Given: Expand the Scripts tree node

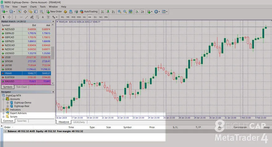Looking at the screenshot, I should [3, 117].
